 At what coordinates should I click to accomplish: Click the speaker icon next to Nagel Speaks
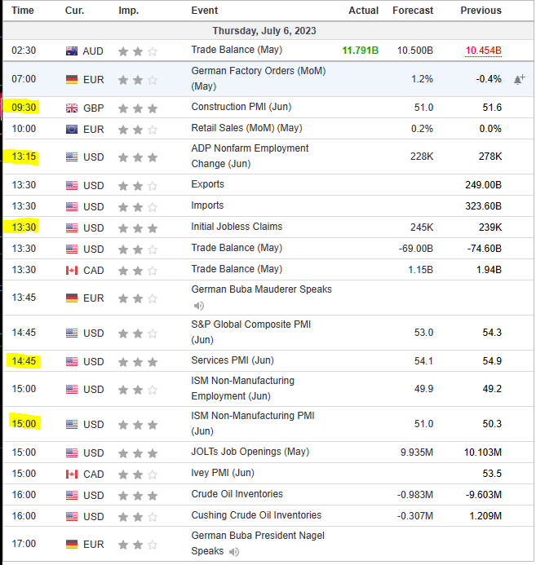coord(234,552)
